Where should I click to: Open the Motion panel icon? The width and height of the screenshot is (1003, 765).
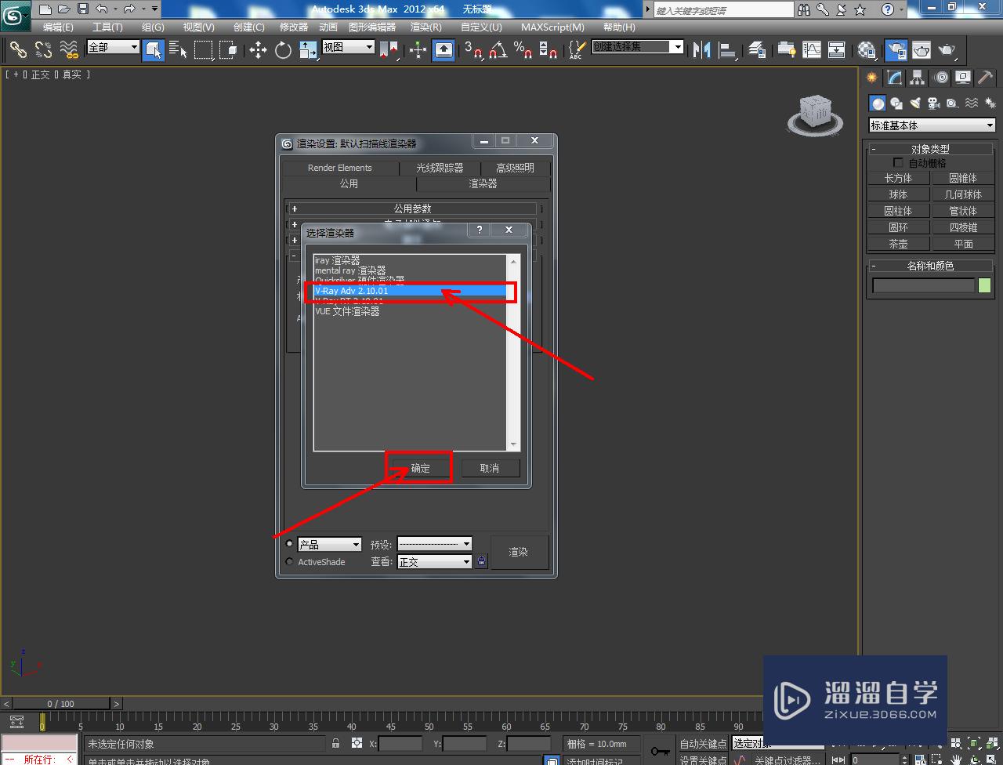[940, 78]
